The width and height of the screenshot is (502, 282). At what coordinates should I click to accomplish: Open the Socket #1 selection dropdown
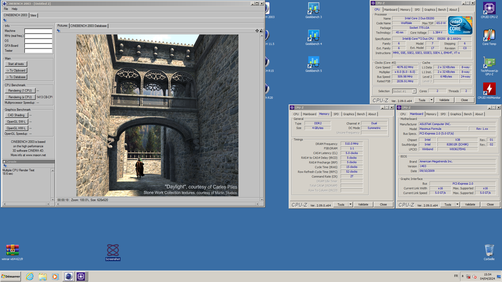(414, 91)
